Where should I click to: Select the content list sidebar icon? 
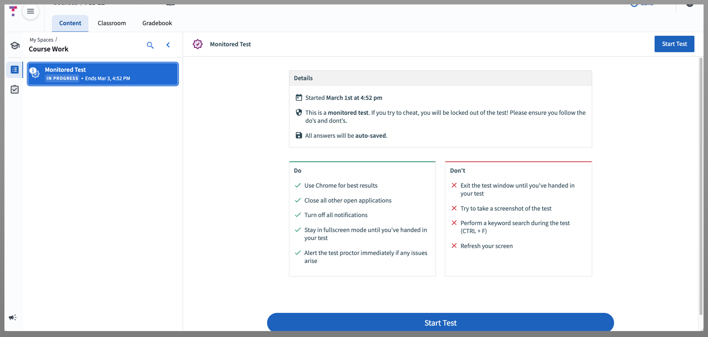(14, 70)
